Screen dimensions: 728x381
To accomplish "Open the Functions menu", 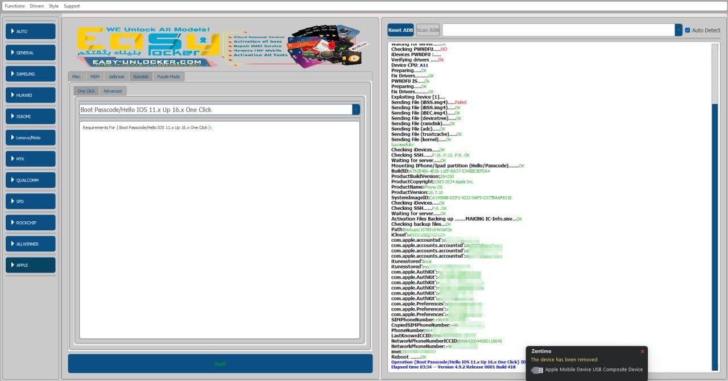I will click(15, 6).
